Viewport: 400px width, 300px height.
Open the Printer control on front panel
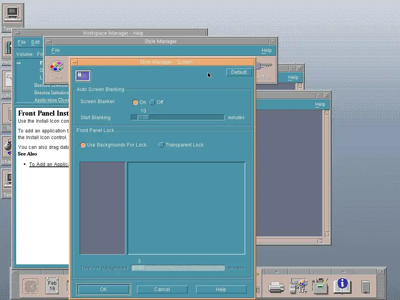pyautogui.click(x=277, y=287)
